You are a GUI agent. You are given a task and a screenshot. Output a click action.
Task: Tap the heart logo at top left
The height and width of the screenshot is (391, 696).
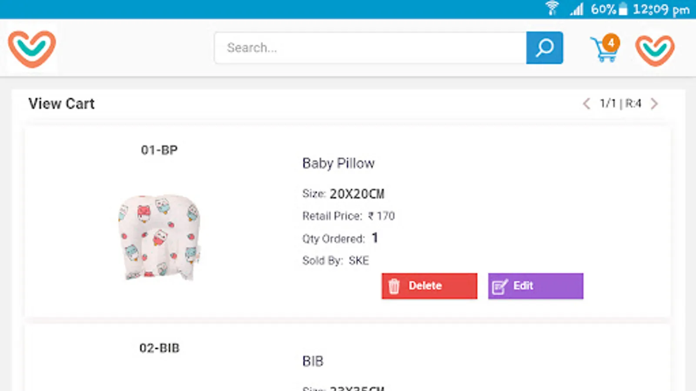(32, 48)
